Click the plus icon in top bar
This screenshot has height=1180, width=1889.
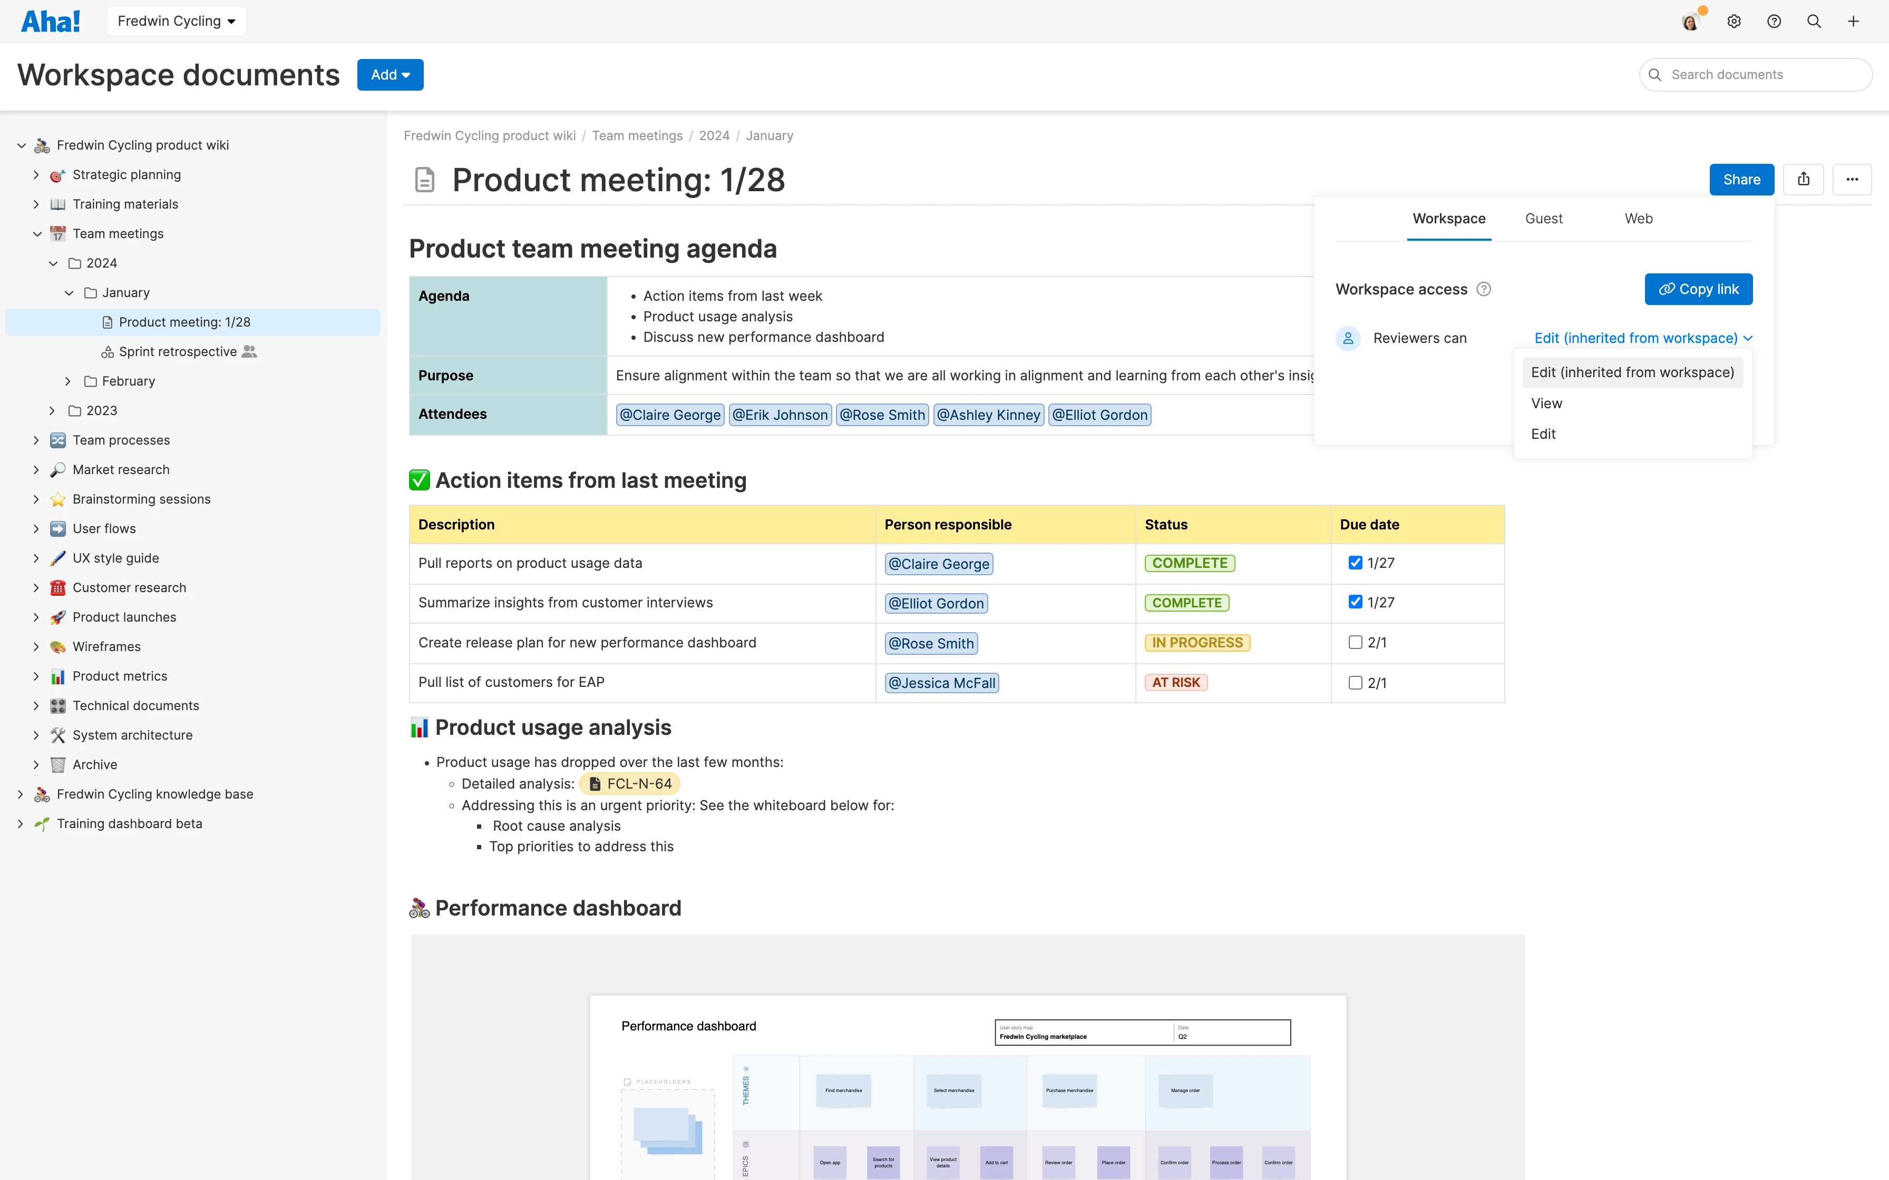coord(1853,21)
